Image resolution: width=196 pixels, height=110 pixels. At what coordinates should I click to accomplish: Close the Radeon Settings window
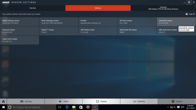(194, 2)
